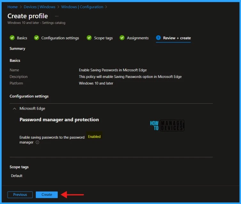Open the Devices | Windows breadcrumb
Image resolution: width=241 pixels, height=204 pixels.
[x=40, y=7]
